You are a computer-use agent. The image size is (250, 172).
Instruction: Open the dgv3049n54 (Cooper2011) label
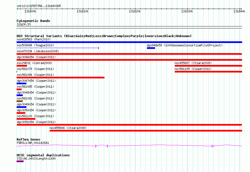pyautogui.click(x=36, y=104)
